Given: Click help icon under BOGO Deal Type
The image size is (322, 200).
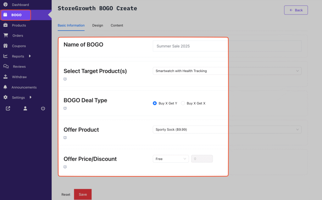Looking at the screenshot, I should 65,108.
